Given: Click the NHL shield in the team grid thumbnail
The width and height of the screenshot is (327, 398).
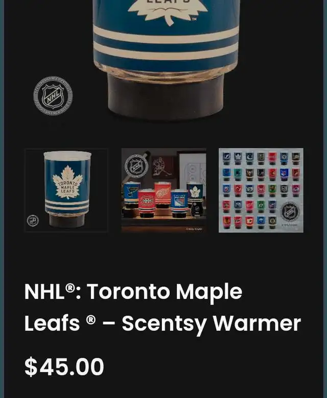Looking at the screenshot, I should coord(290,211).
